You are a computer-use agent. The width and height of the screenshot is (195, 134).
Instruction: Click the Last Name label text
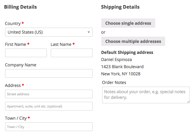(61, 44)
